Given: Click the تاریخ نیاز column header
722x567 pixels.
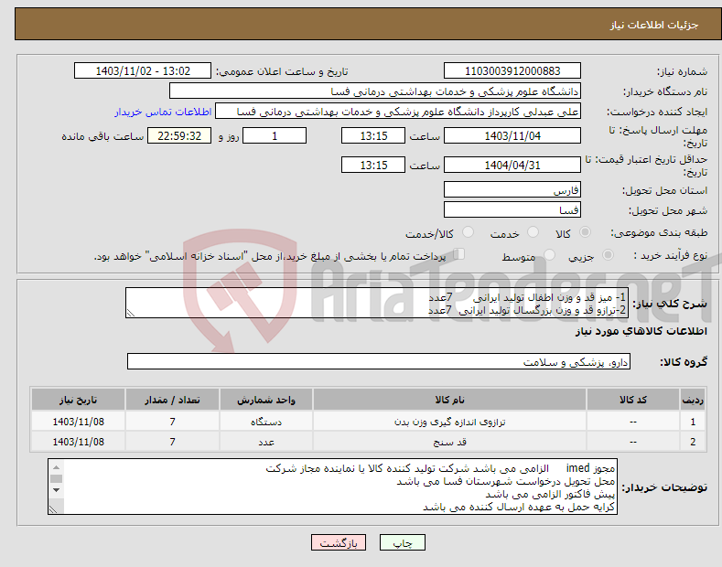Looking at the screenshot, I should [79, 400].
